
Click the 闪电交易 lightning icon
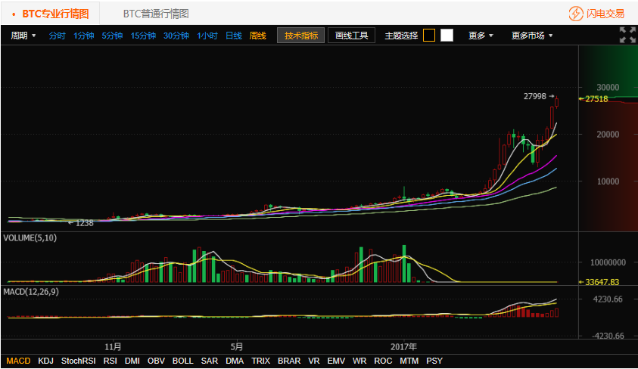click(577, 14)
